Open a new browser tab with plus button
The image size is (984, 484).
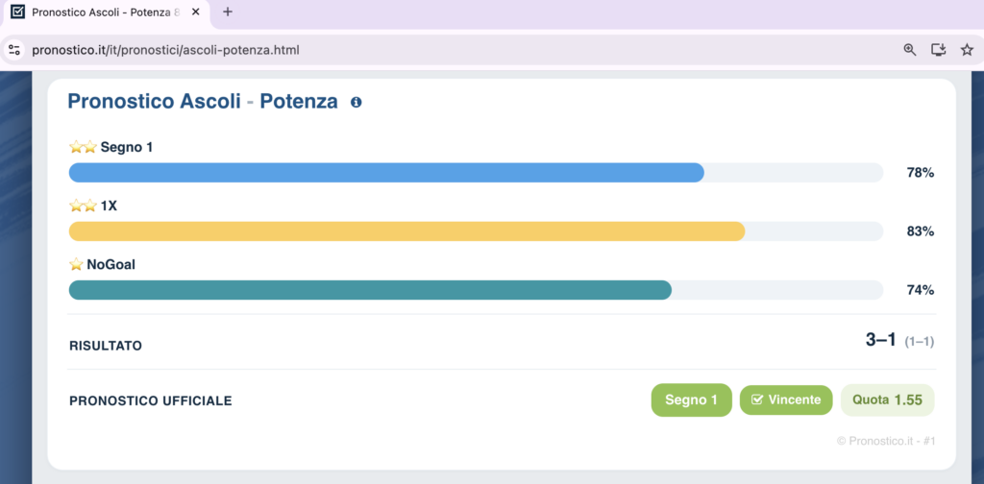228,12
